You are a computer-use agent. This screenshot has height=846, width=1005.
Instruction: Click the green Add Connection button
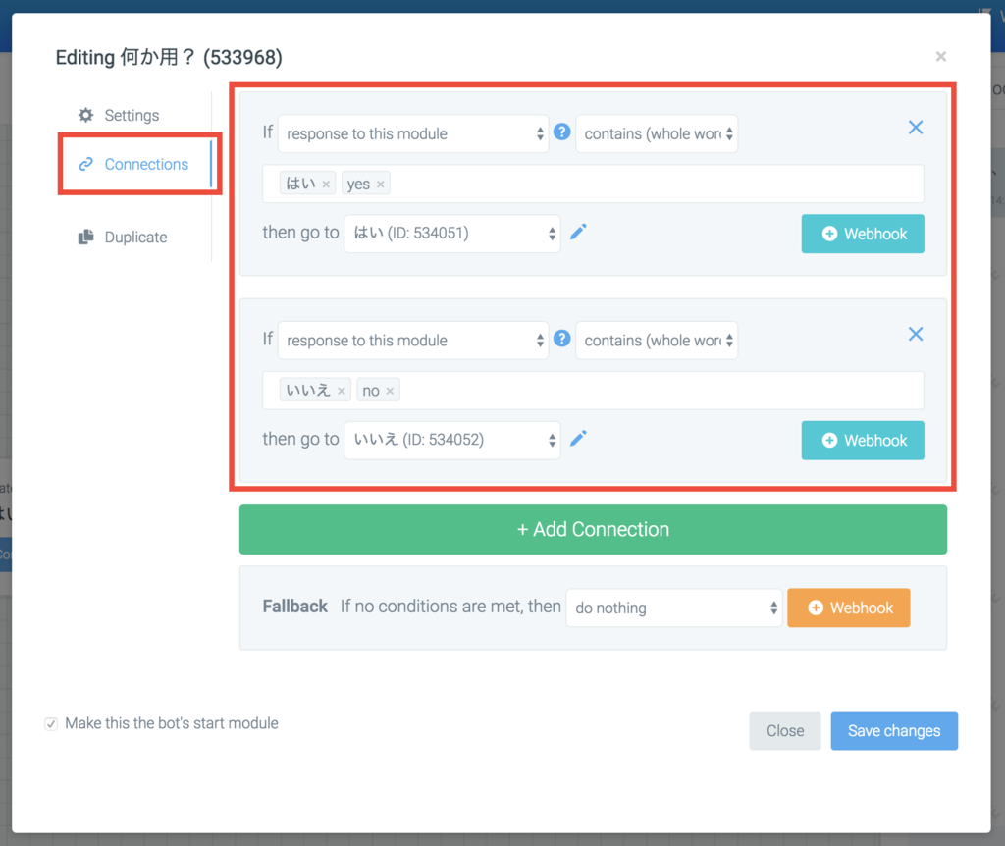coord(593,529)
